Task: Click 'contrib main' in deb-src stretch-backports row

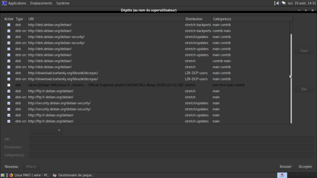Action: tap(222, 31)
